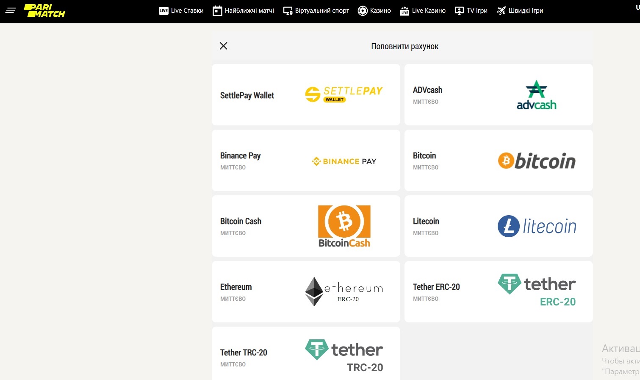Select Bitcoin Cash label
Image resolution: width=640 pixels, height=380 pixels.
[241, 221]
